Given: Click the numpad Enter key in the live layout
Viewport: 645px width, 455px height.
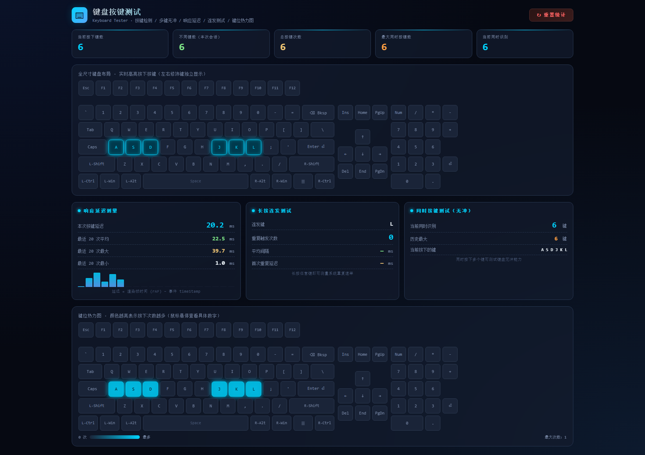Looking at the screenshot, I should [450, 164].
